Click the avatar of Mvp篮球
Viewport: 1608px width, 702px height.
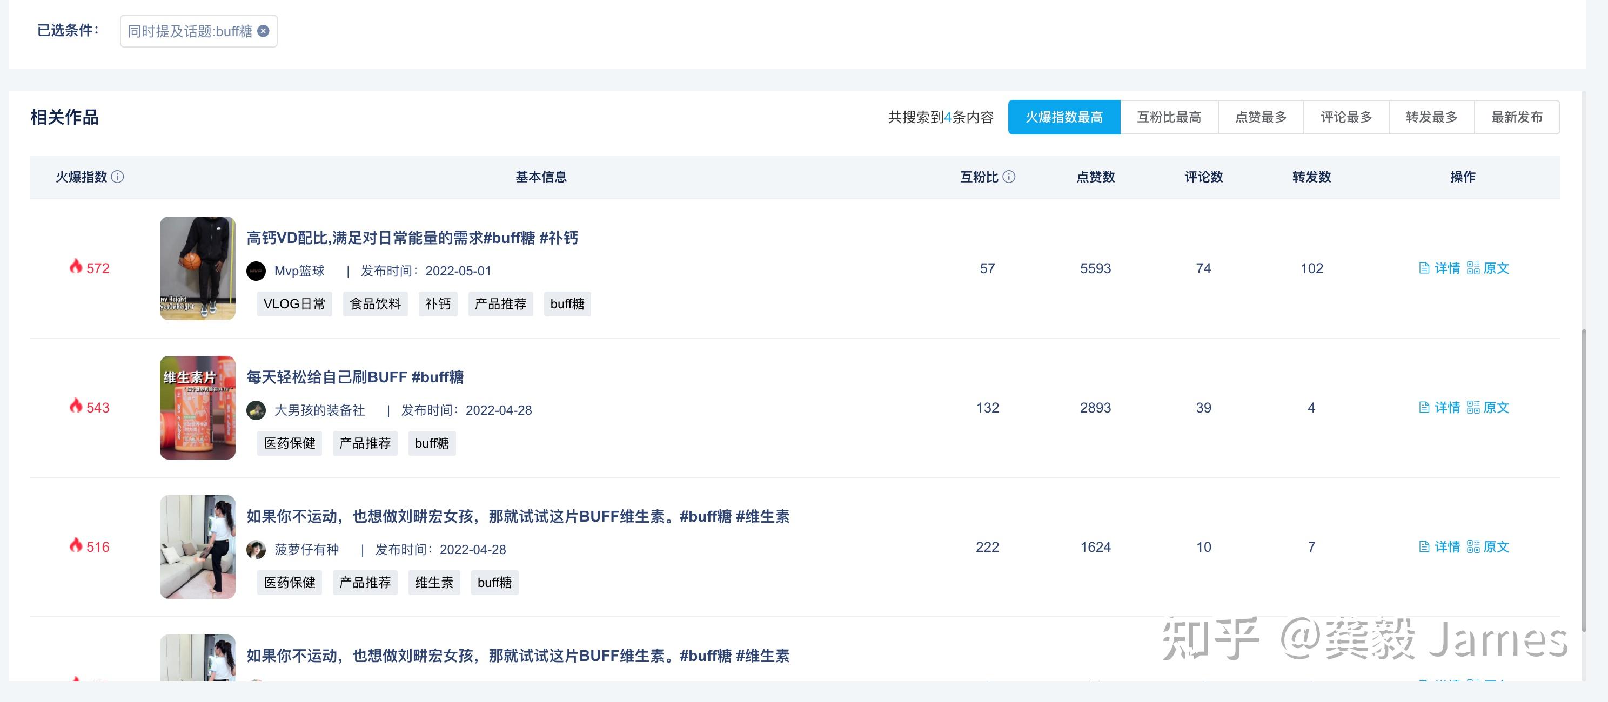(256, 271)
